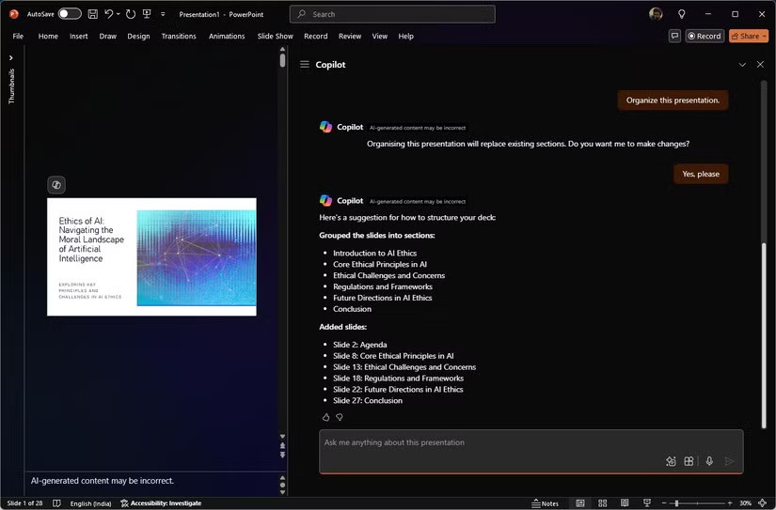Click the Save icon in title bar
The image size is (776, 510).
92,14
